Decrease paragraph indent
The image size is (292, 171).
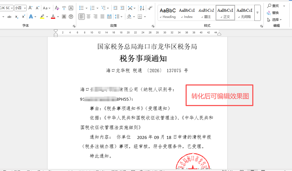115,8
